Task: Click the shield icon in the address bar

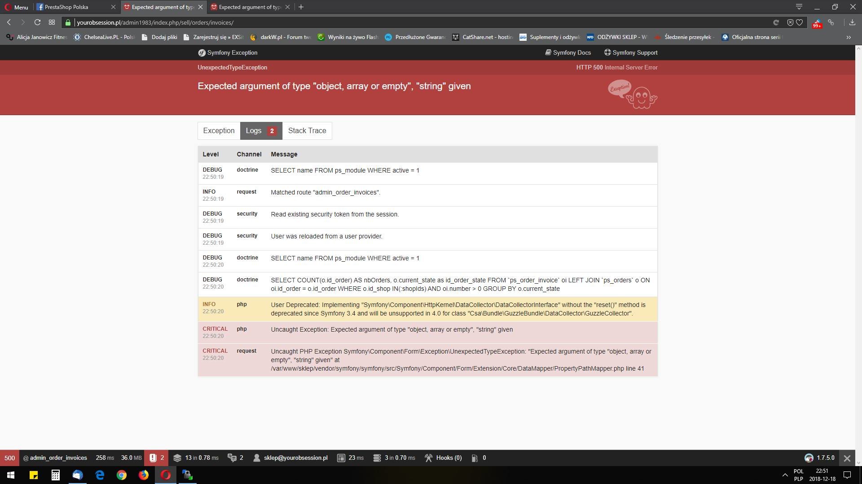Action: [790, 22]
